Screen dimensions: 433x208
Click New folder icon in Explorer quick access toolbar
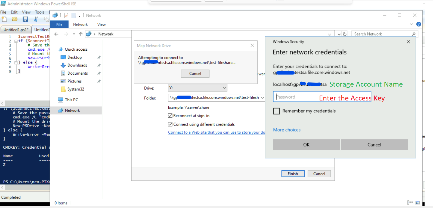(x=73, y=16)
